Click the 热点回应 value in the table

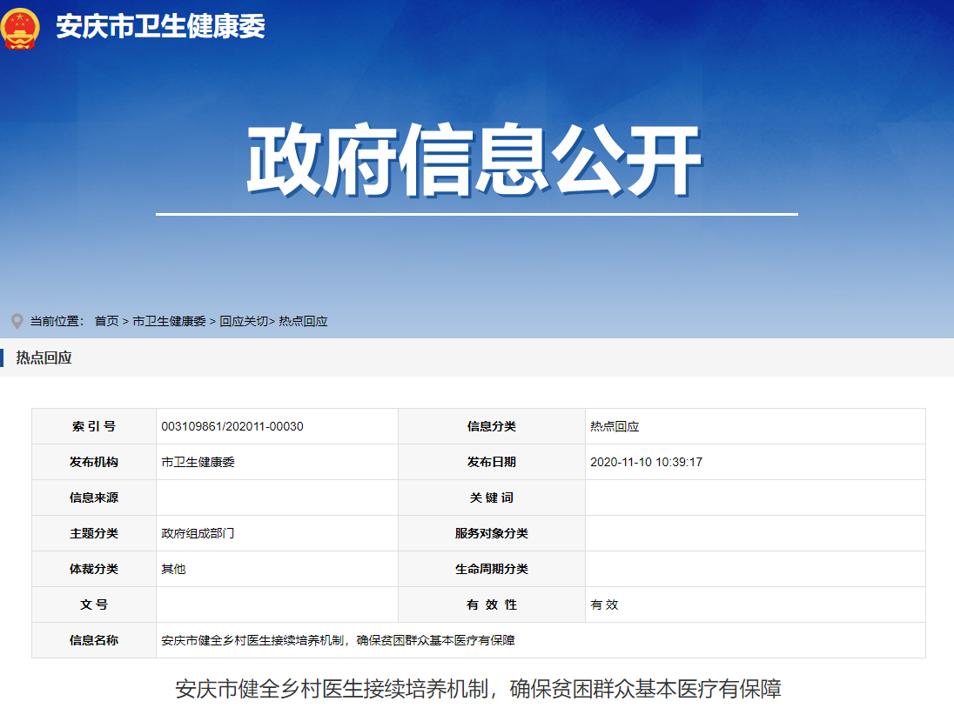click(615, 426)
